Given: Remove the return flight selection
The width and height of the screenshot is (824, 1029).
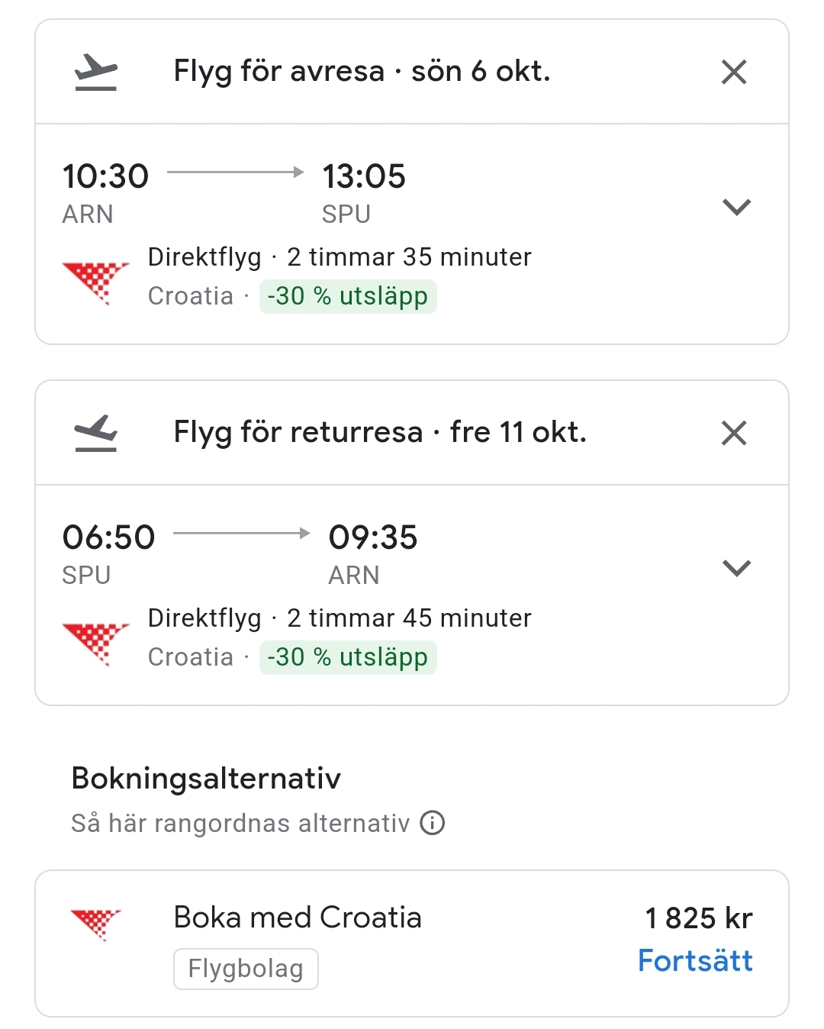Looking at the screenshot, I should click(x=733, y=434).
